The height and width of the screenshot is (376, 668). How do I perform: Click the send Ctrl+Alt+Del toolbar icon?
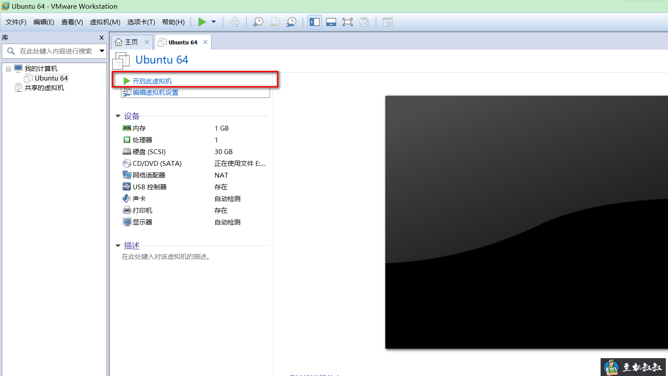(234, 22)
